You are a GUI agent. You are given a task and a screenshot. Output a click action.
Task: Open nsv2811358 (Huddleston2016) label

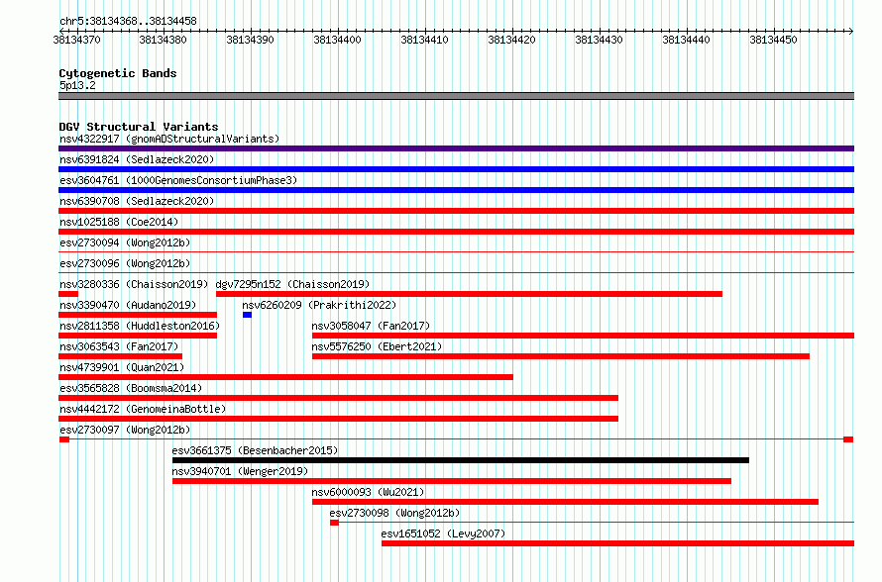(x=140, y=326)
